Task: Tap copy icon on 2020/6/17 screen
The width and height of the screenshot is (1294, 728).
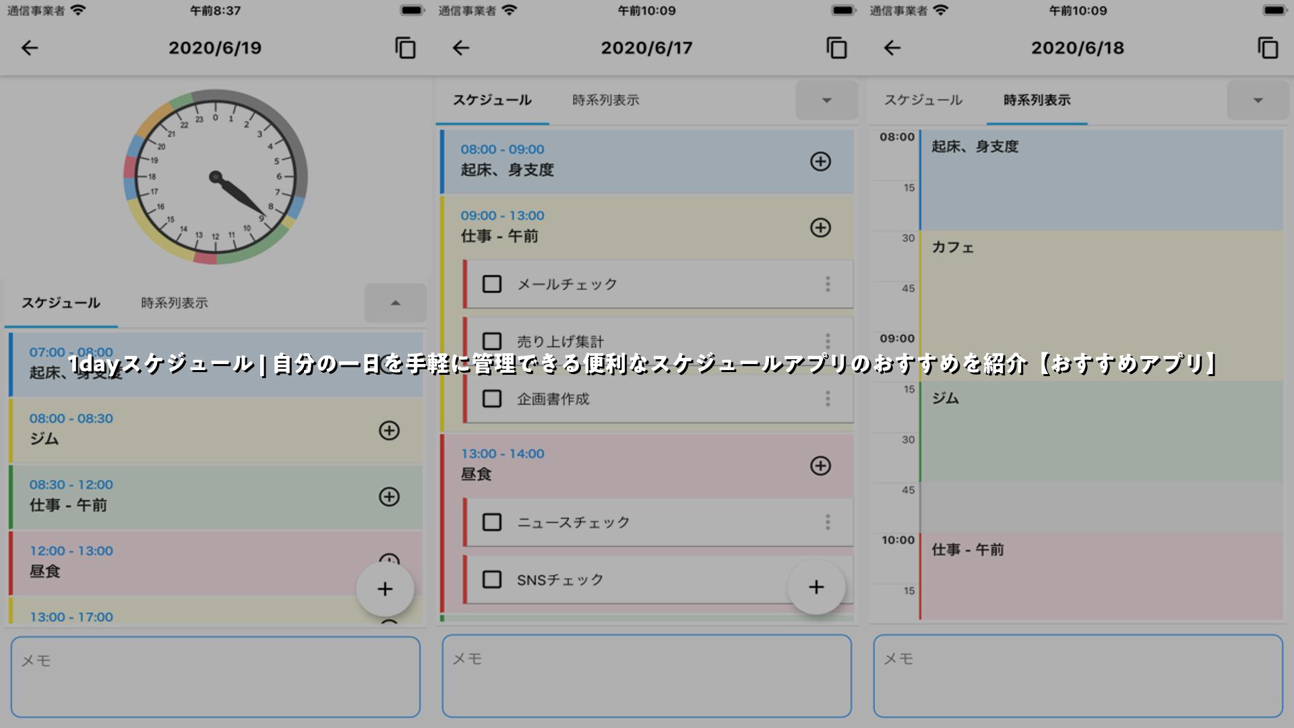Action: (x=836, y=48)
